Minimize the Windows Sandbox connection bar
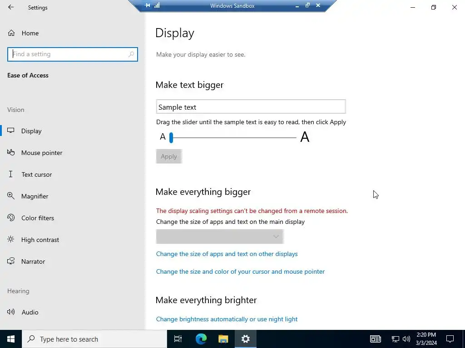The height and width of the screenshot is (348, 465). pyautogui.click(x=297, y=5)
